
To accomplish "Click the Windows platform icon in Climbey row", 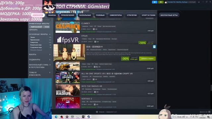I will 94,29.
